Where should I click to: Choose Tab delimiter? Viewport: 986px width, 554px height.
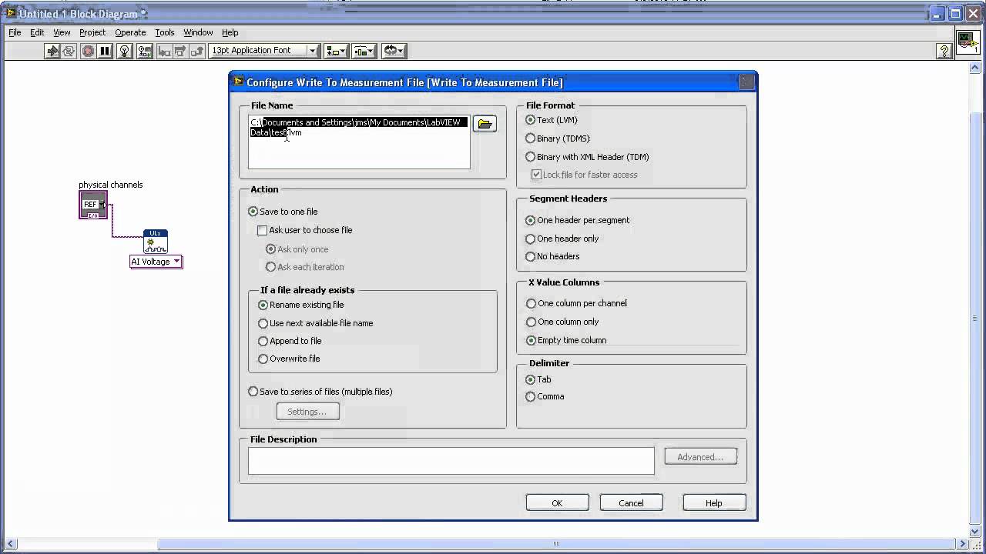pos(538,379)
